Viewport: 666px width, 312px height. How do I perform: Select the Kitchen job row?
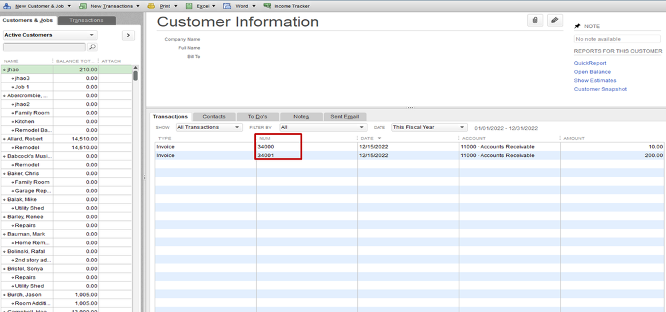pos(66,122)
